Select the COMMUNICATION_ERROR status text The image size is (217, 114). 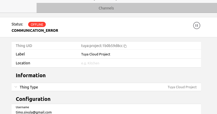(x=35, y=30)
